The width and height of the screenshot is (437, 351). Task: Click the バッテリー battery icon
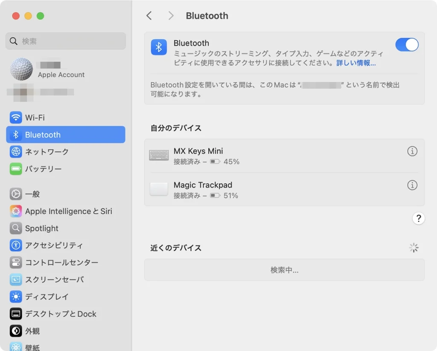coord(16,169)
